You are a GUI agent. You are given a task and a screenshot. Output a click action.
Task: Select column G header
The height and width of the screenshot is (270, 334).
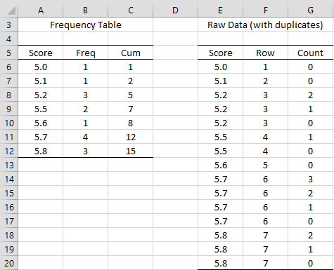pyautogui.click(x=311, y=11)
